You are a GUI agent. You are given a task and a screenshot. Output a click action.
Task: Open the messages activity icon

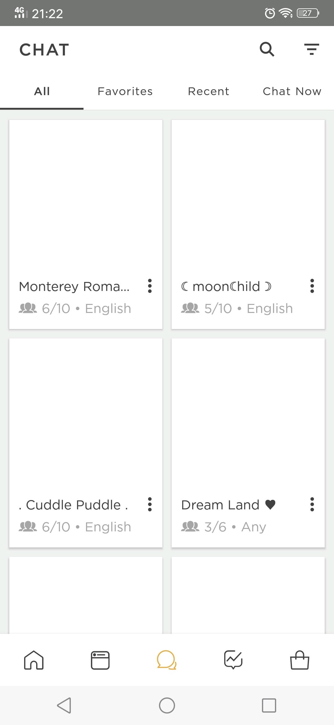click(233, 660)
